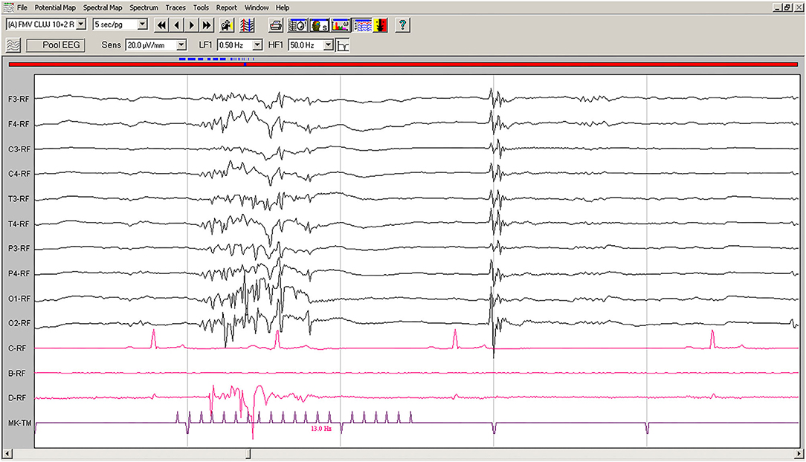Select the C3-RF channel label

(x=19, y=149)
